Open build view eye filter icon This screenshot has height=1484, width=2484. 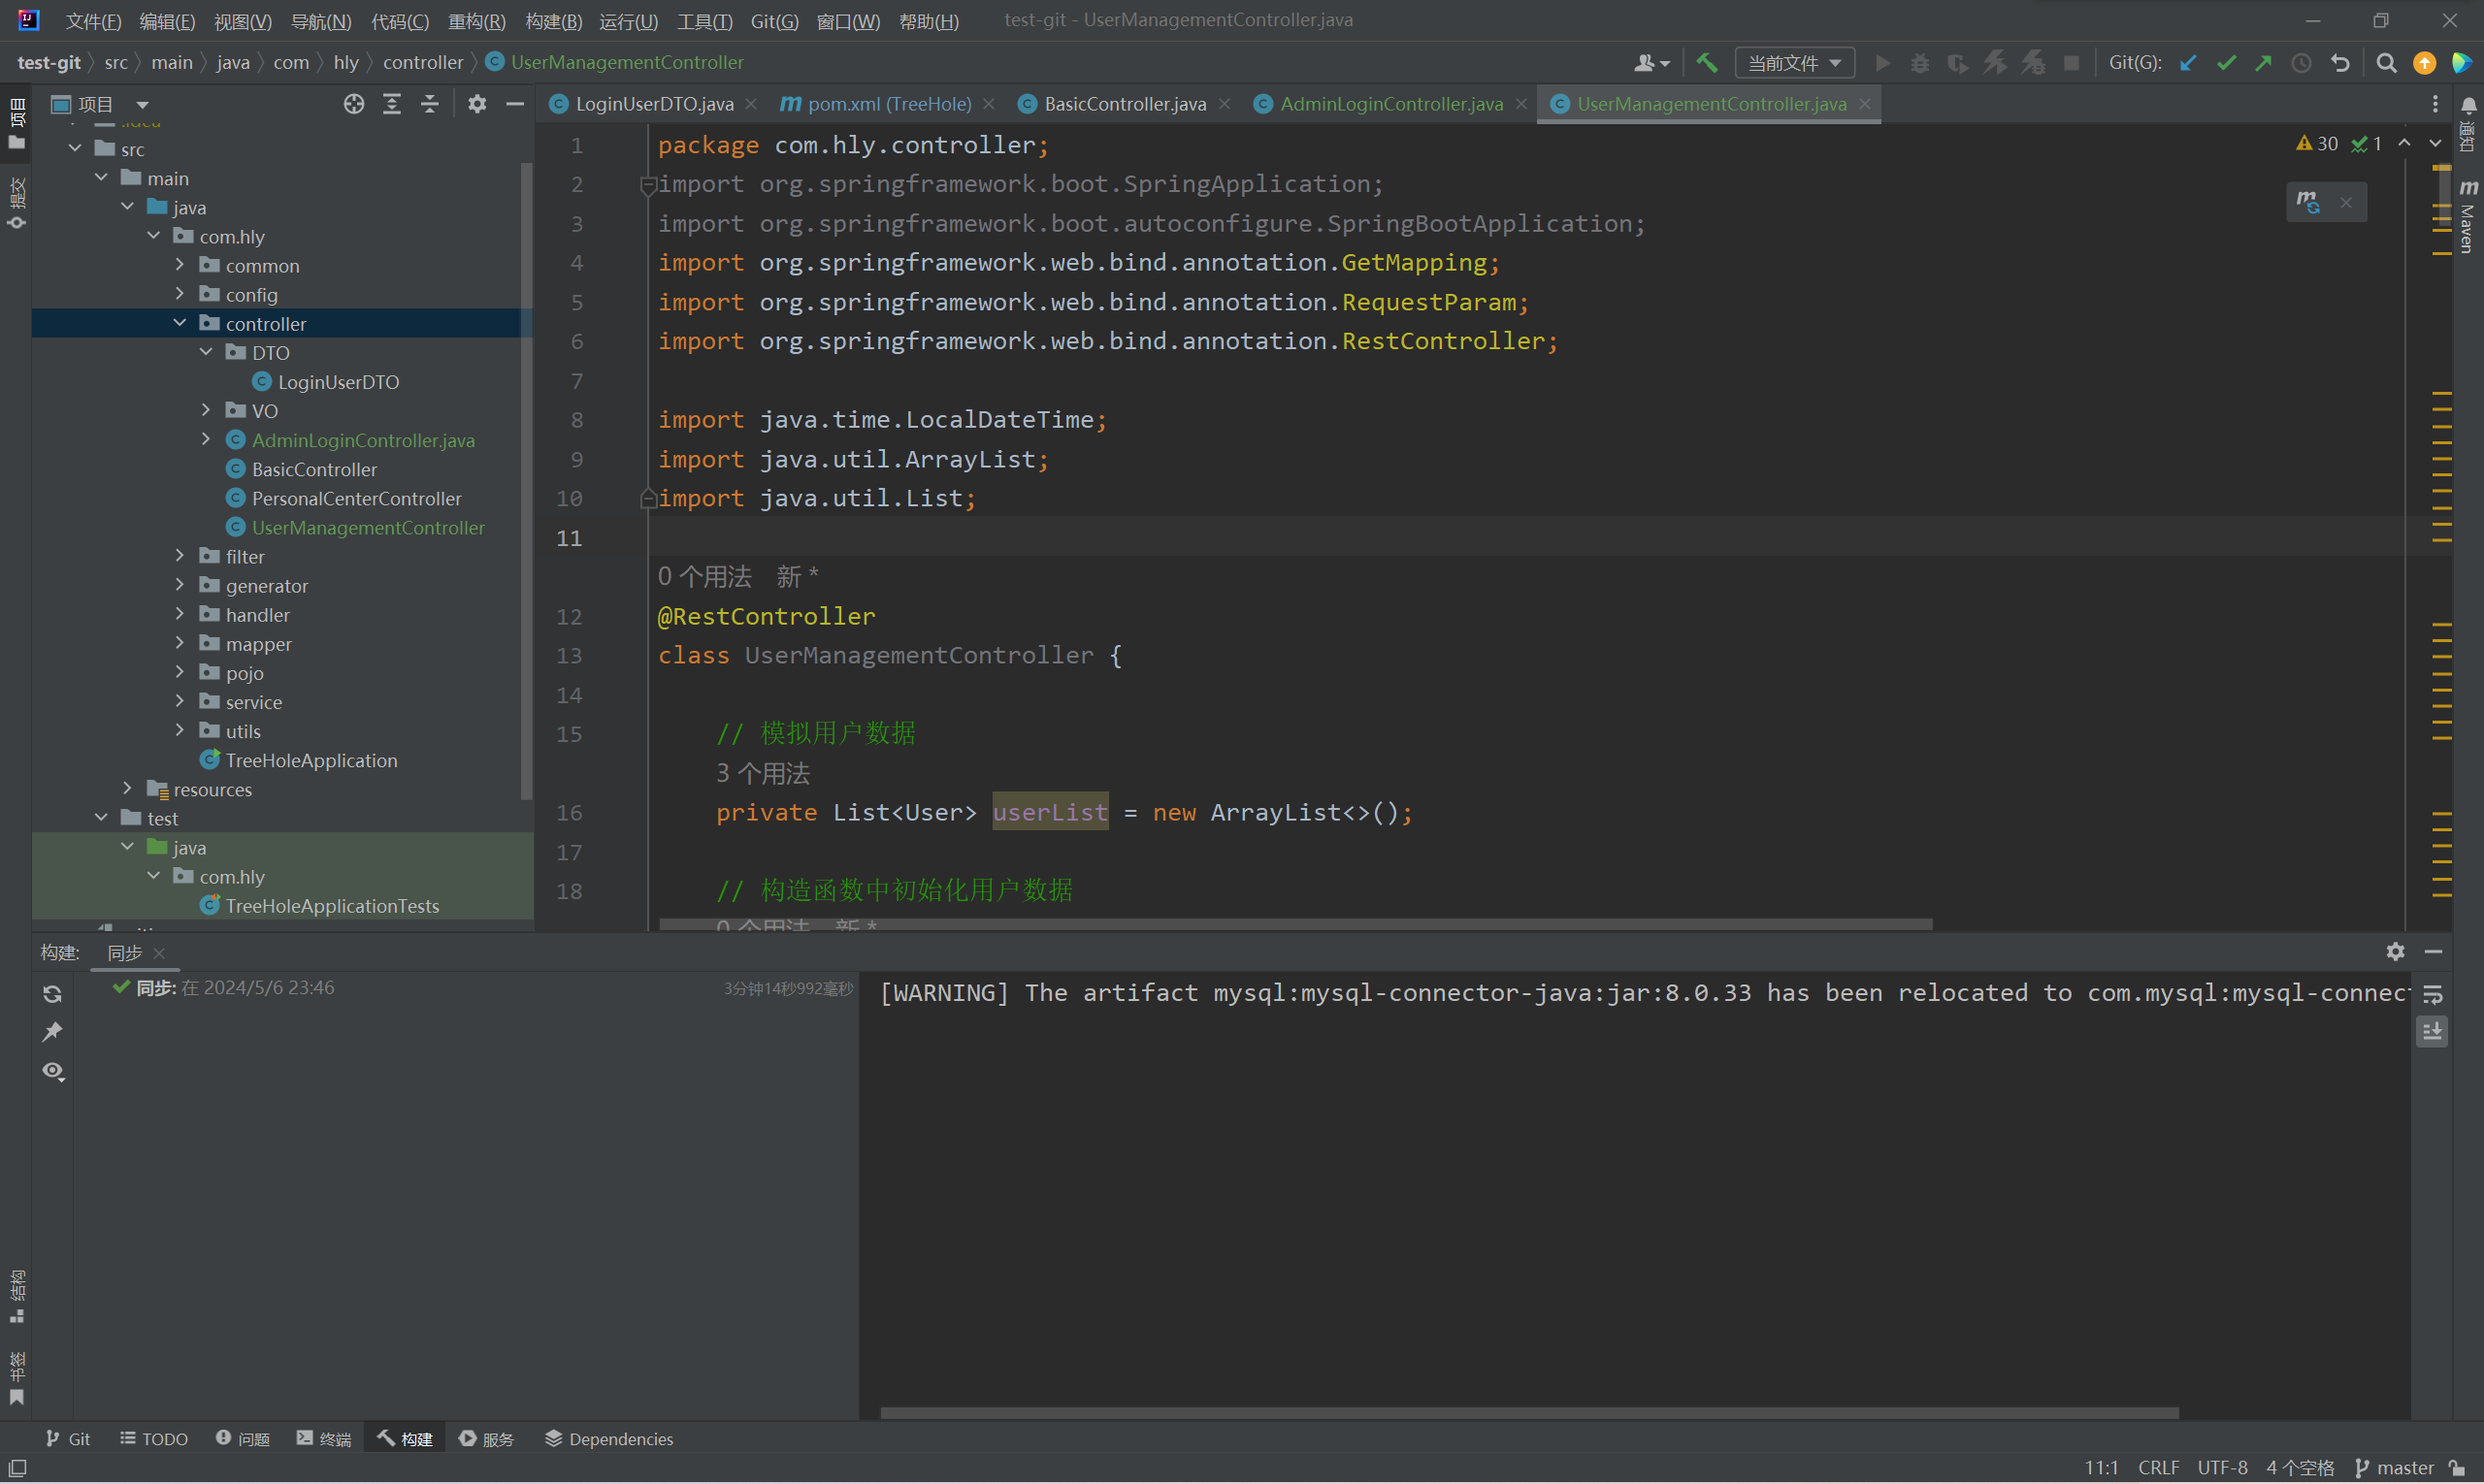[x=53, y=1071]
